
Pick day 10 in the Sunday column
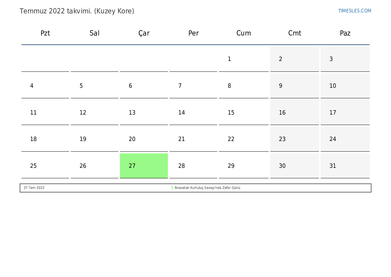tap(345, 86)
